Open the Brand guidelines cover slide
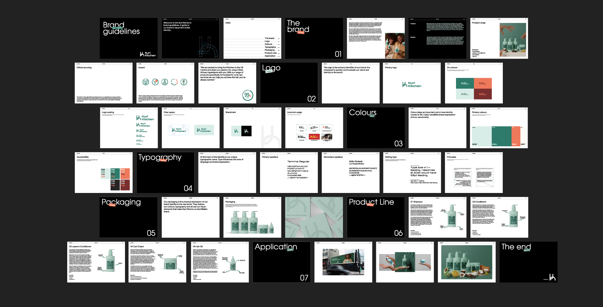603x307 pixels. pyautogui.click(x=129, y=38)
